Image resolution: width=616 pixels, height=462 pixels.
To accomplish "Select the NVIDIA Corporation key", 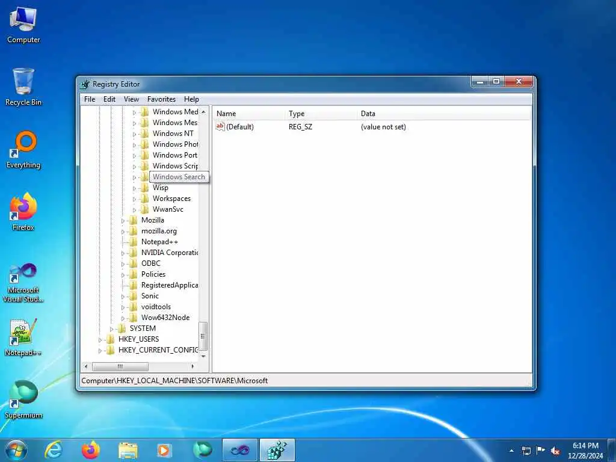I will pos(170,253).
